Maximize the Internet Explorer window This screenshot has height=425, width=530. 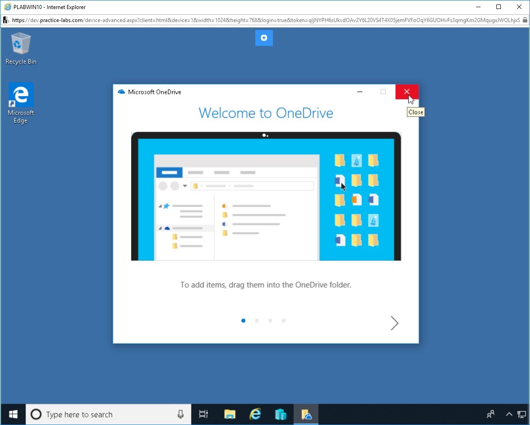499,7
